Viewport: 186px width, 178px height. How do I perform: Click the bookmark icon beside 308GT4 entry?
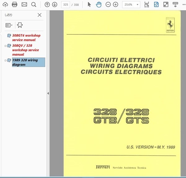[9, 35]
